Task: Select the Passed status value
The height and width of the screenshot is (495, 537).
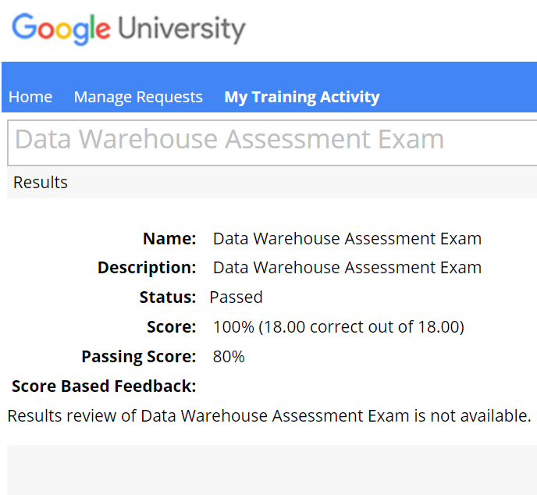Action: pos(236,297)
